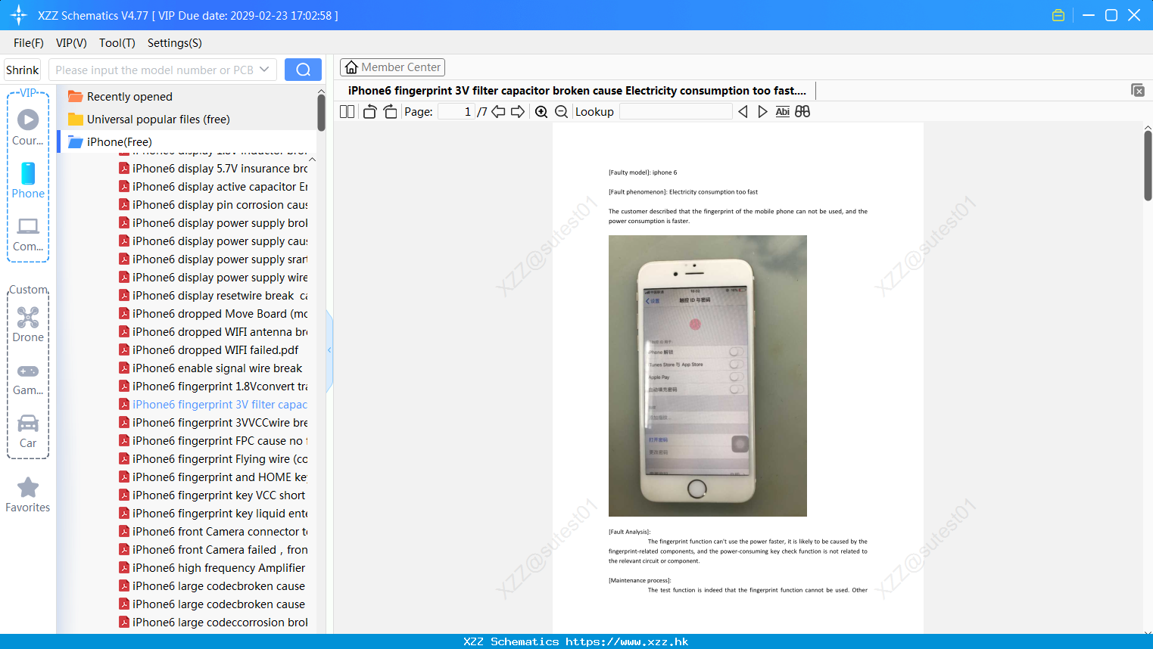Toggle two-page side-by-side view icon

(x=347, y=112)
